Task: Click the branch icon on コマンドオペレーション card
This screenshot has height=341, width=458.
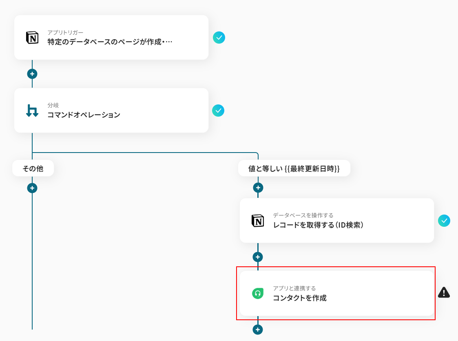Action: pos(32,111)
